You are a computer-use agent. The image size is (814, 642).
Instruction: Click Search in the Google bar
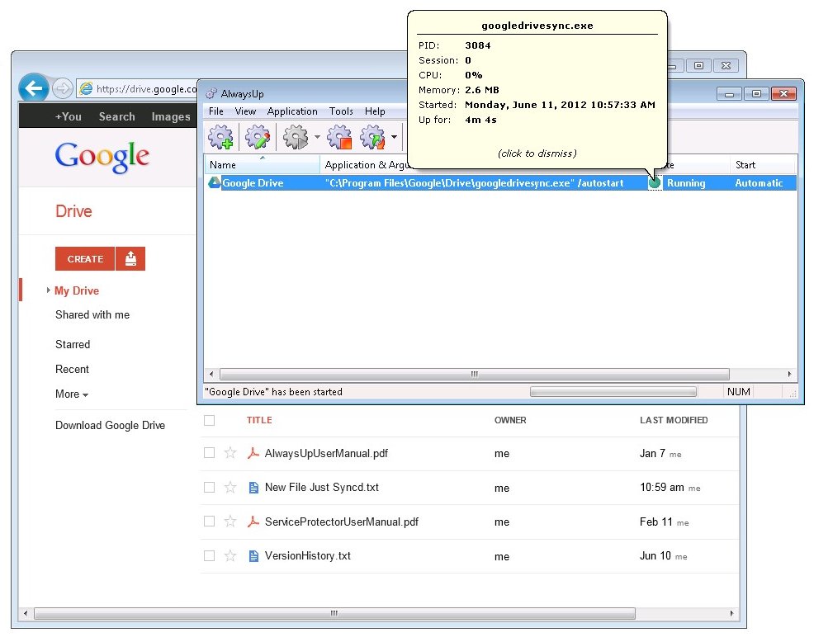[116, 117]
